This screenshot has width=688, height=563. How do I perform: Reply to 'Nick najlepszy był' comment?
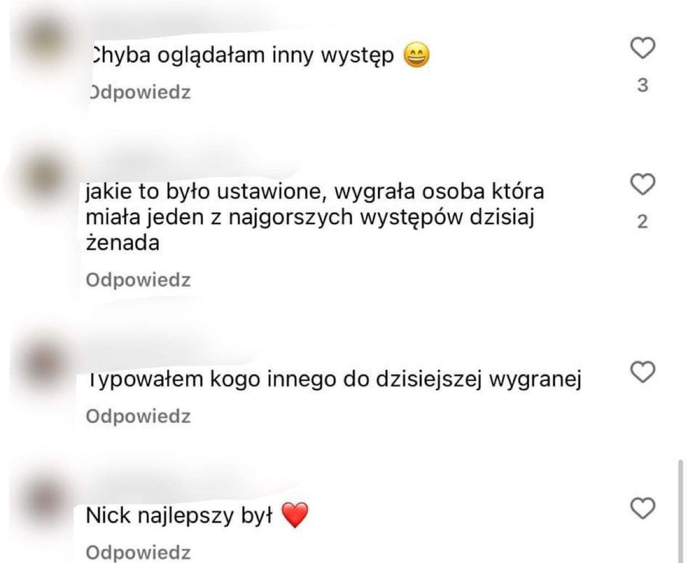[x=138, y=552]
